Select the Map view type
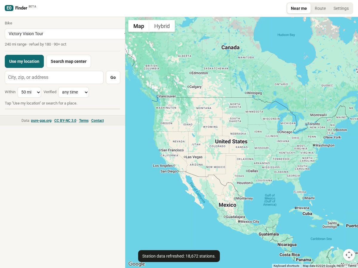 (139, 26)
